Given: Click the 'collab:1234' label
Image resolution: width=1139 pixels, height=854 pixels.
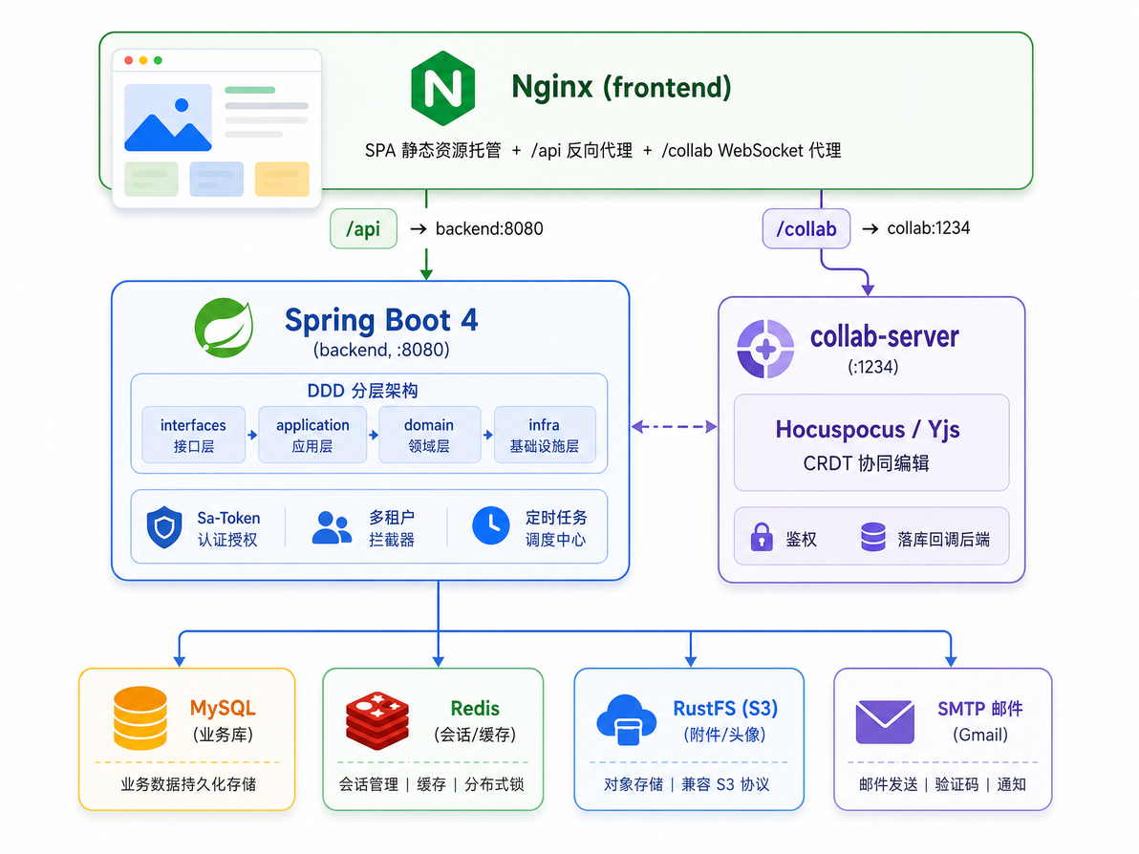Looking at the screenshot, I should click(x=929, y=228).
